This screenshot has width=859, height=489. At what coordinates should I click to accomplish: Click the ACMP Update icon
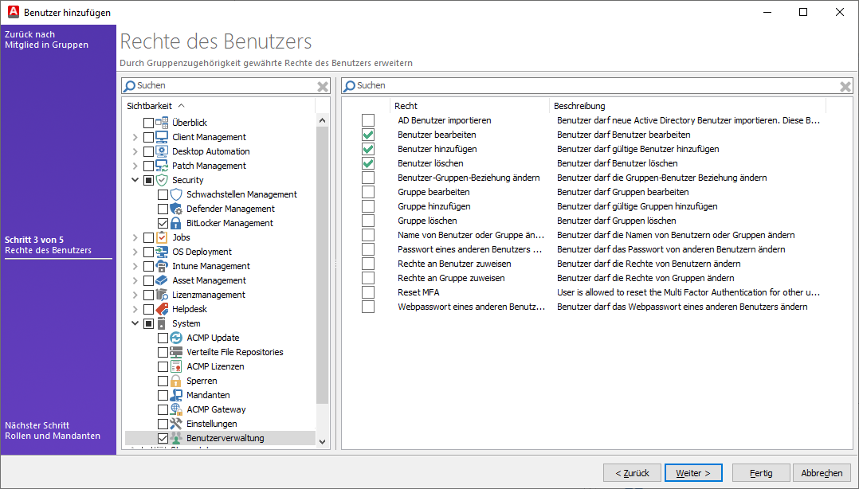point(175,337)
